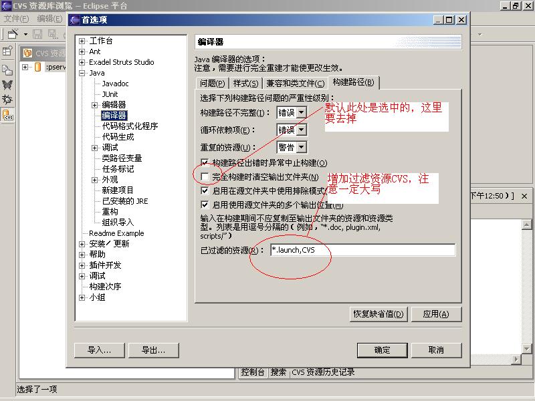Click the Save toolbar icon
This screenshot has height=401, width=535.
(x=37, y=34)
